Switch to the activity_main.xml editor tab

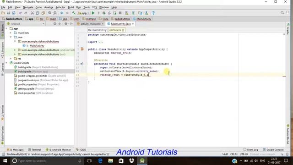pyautogui.click(x=90, y=24)
